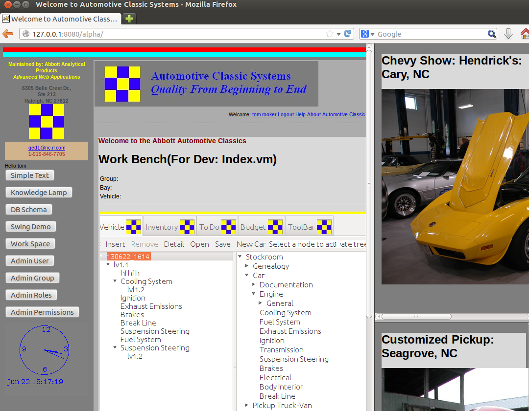This screenshot has width=529, height=411.
Task: Open a new tab with plus icon
Action: tap(129, 19)
